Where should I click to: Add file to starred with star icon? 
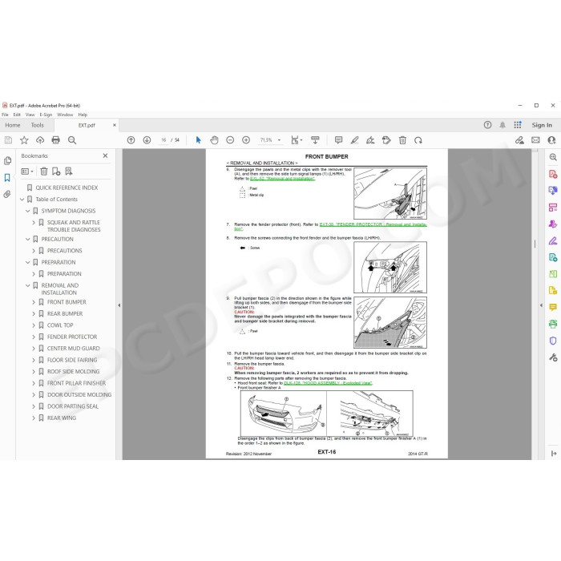click(x=24, y=140)
